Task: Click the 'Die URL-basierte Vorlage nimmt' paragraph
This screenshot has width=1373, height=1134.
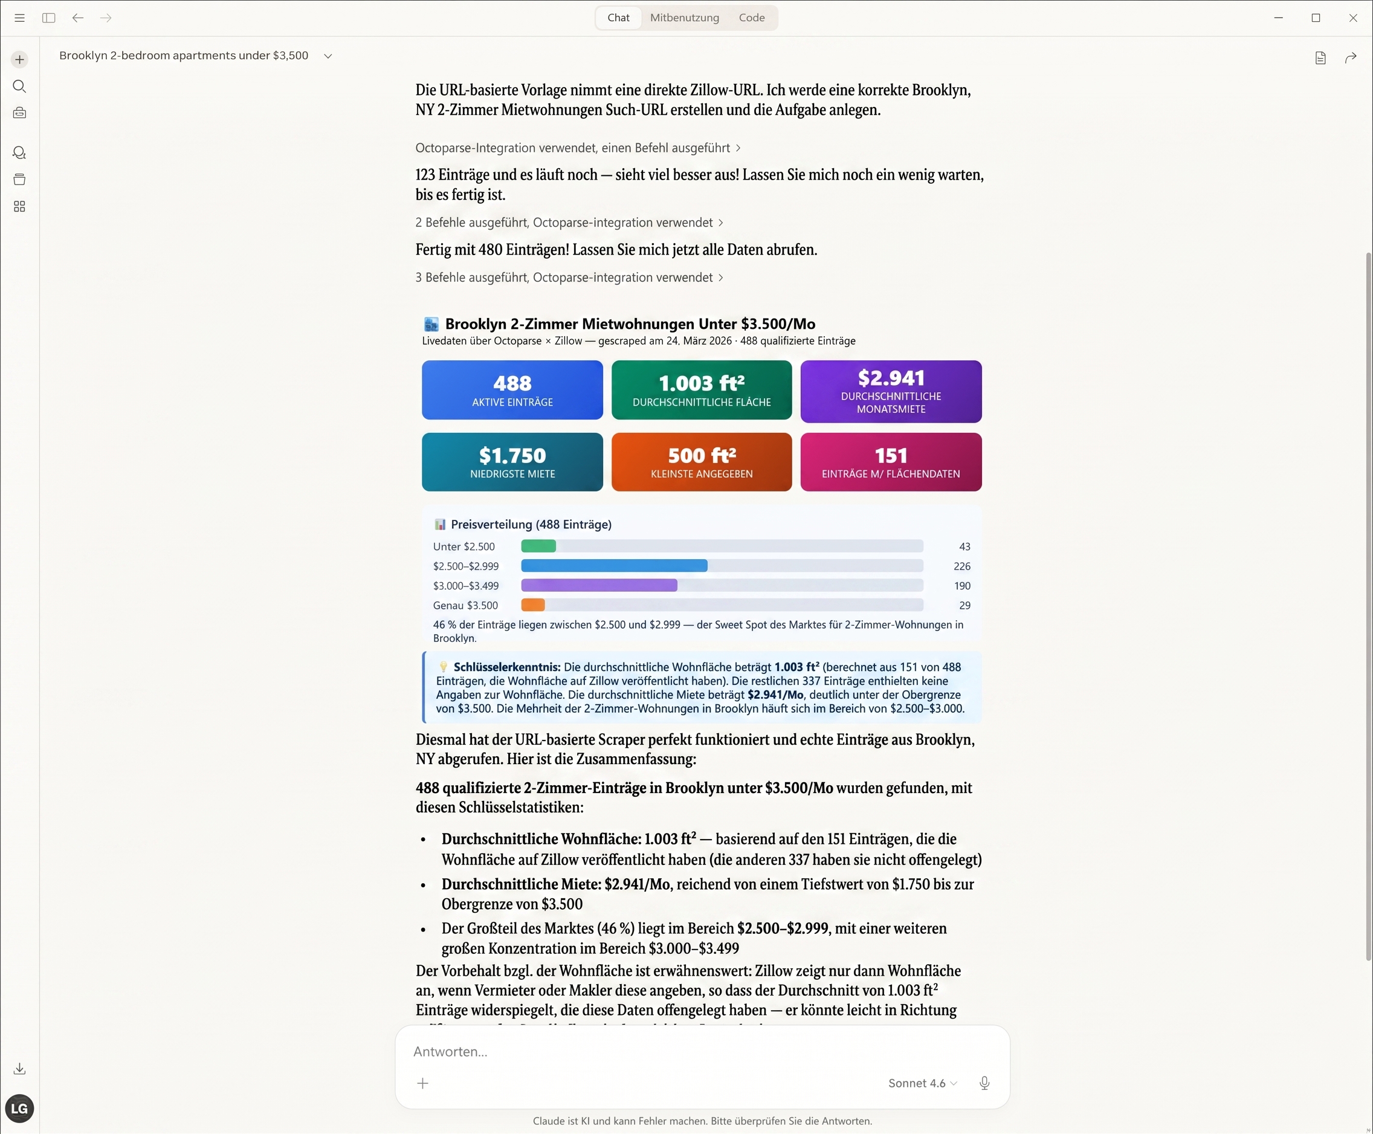Action: click(x=693, y=100)
